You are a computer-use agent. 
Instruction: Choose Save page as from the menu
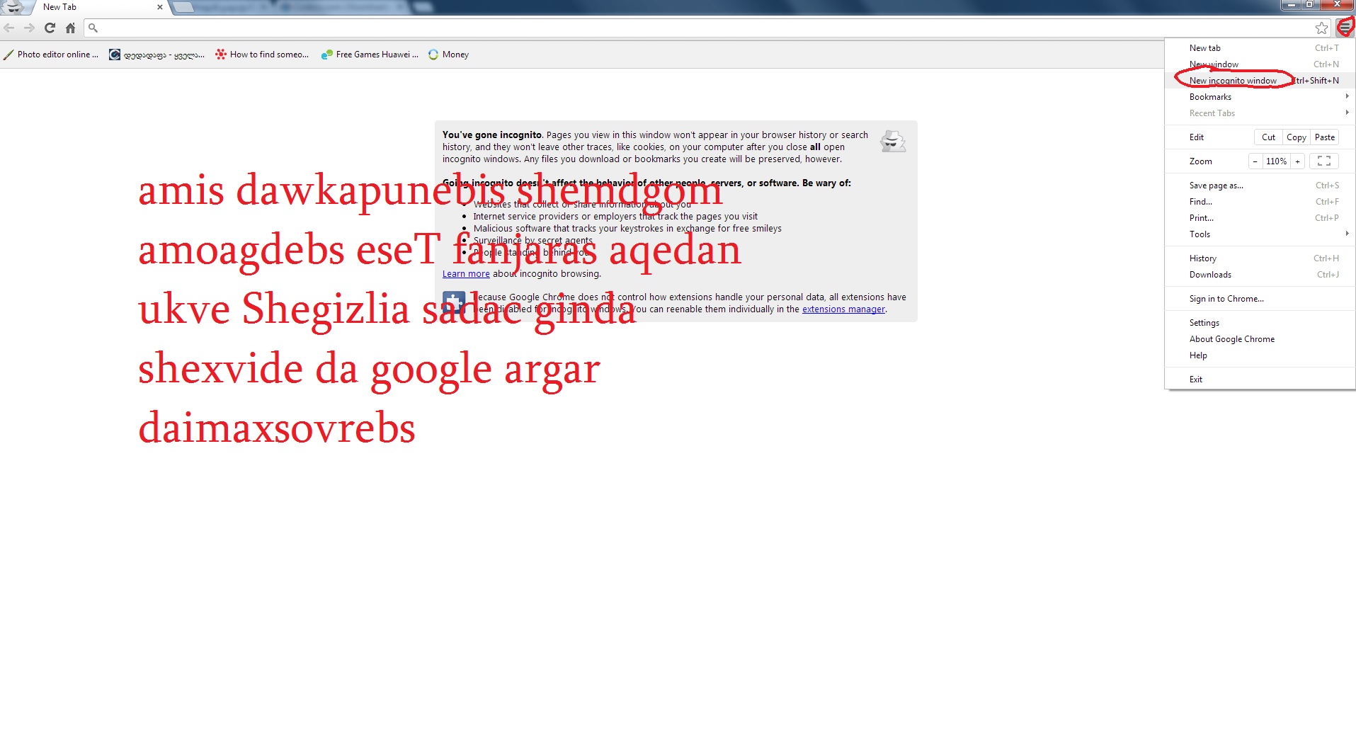click(1260, 186)
